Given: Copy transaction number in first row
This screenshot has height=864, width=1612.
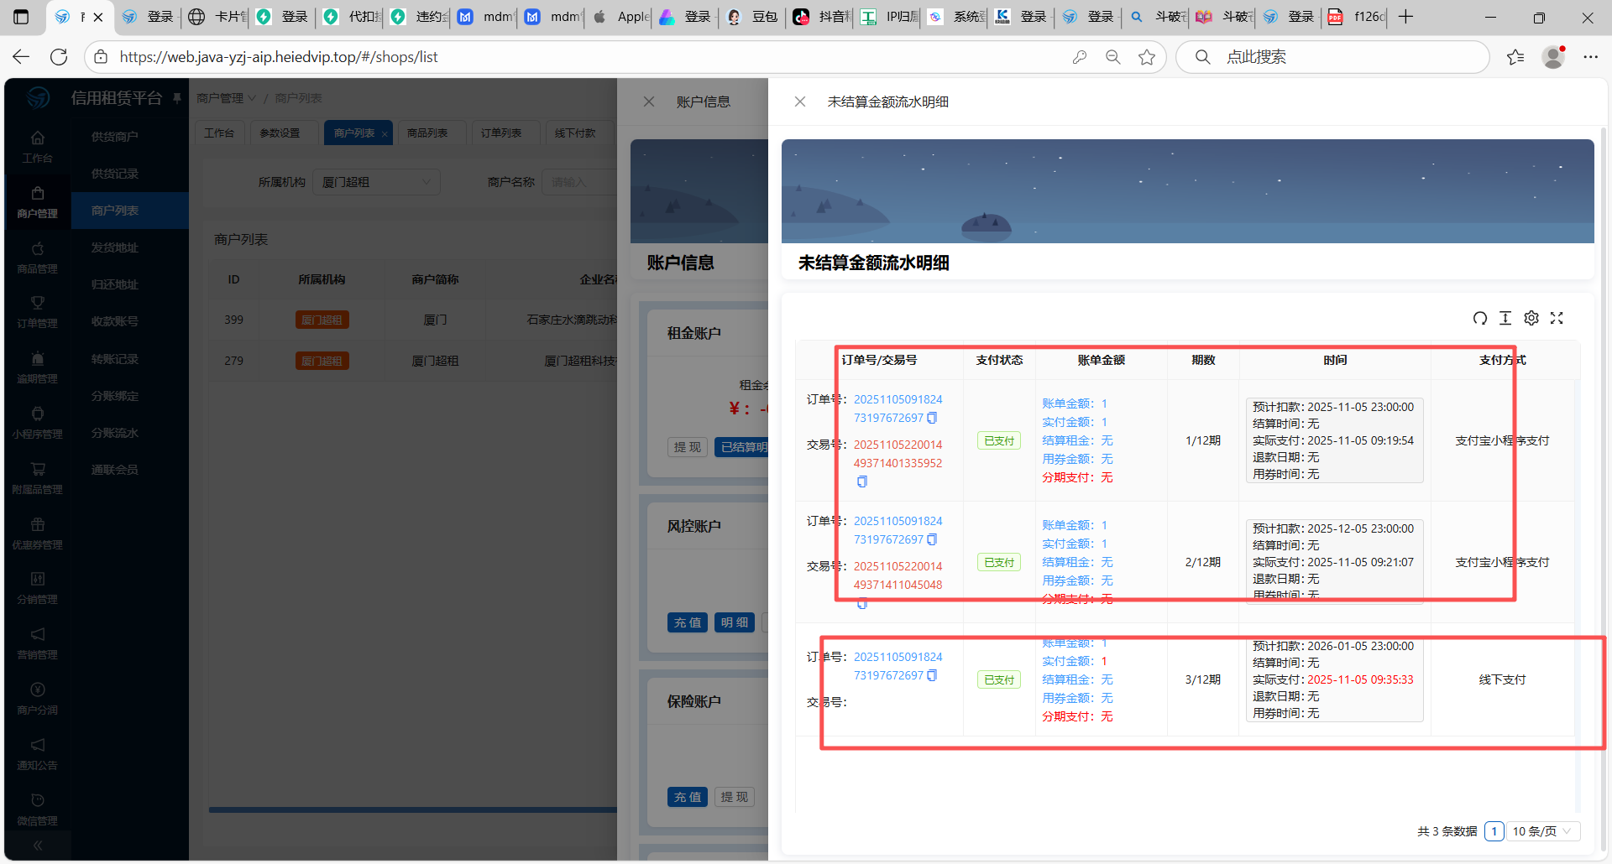Looking at the screenshot, I should tap(861, 481).
